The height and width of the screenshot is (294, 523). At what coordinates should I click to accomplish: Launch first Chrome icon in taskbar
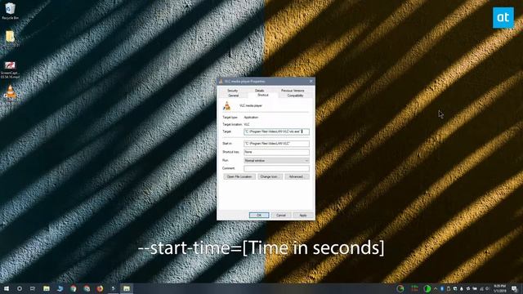(x=74, y=288)
